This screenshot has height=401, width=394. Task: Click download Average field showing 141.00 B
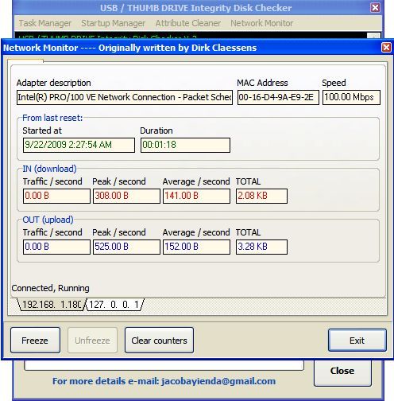(x=196, y=196)
